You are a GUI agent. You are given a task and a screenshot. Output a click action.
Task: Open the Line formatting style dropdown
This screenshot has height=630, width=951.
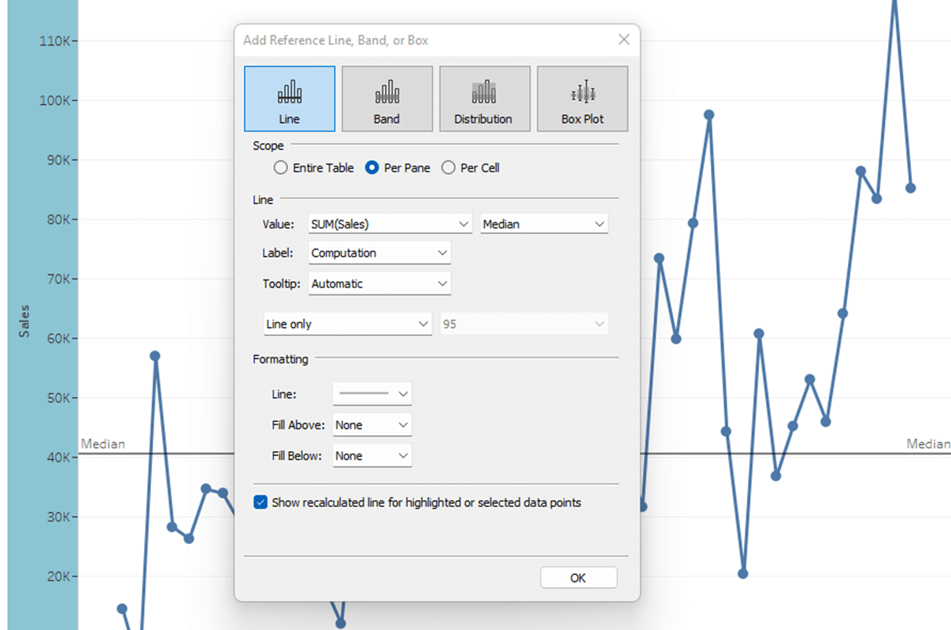click(372, 394)
